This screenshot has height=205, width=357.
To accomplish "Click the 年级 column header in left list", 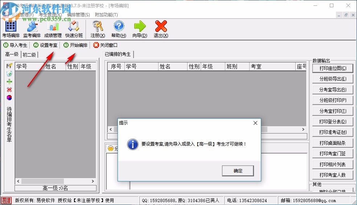I will tap(87, 66).
